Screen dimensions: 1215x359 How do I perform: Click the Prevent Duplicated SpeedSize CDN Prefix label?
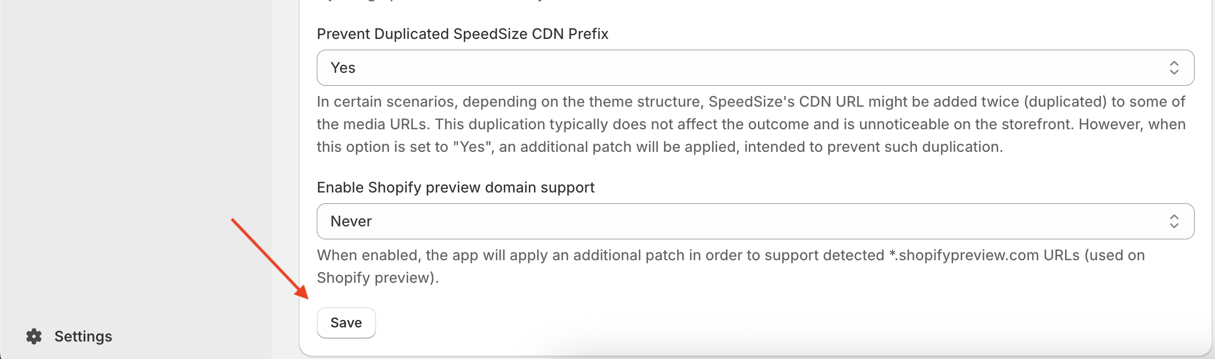462,34
